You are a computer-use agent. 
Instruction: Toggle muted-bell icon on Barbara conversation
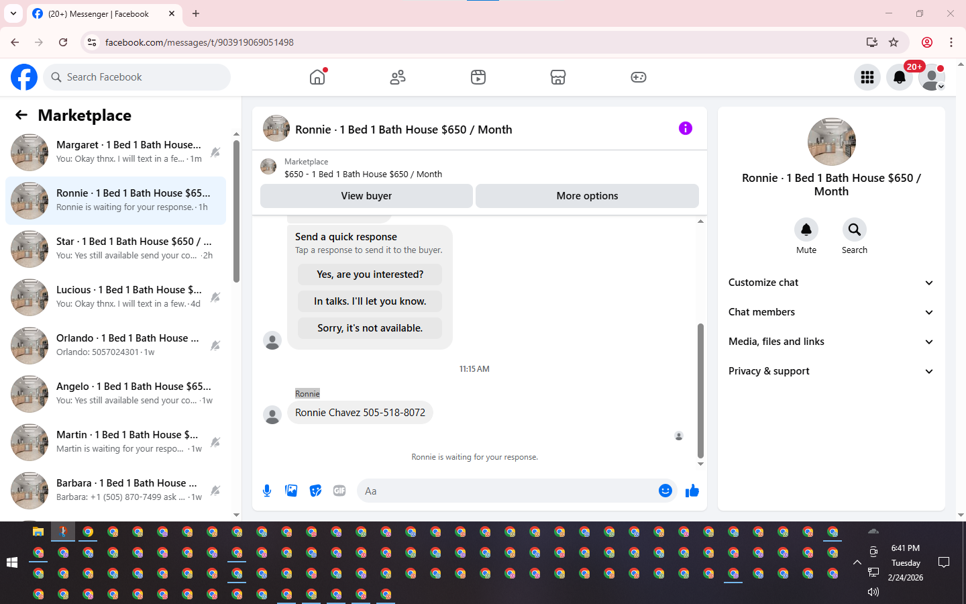[x=215, y=491]
